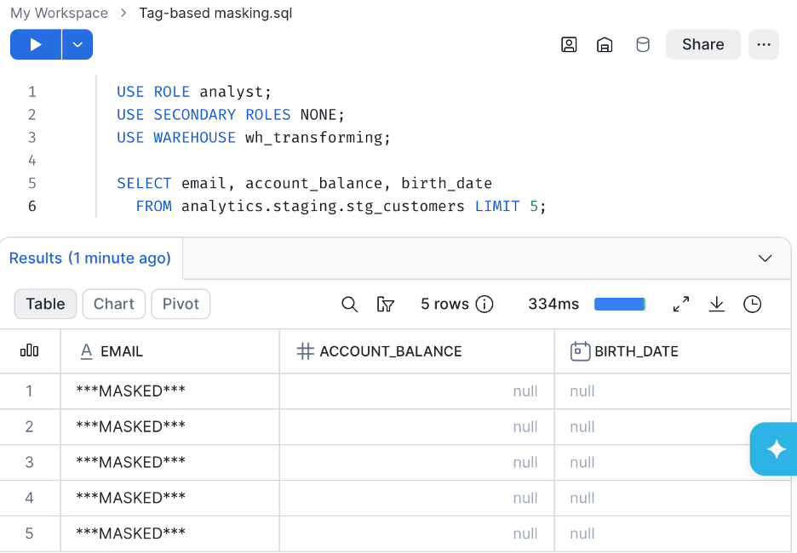Open query history clock icon

tap(752, 305)
